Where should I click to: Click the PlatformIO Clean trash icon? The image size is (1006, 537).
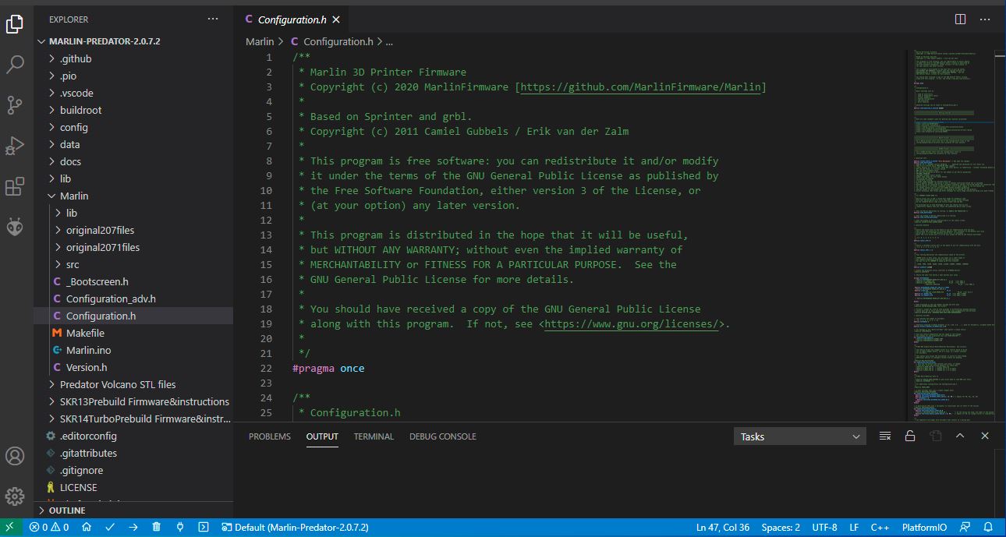click(x=157, y=528)
